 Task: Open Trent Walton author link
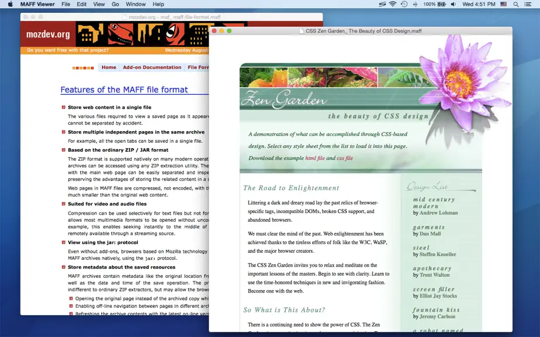[435, 275]
